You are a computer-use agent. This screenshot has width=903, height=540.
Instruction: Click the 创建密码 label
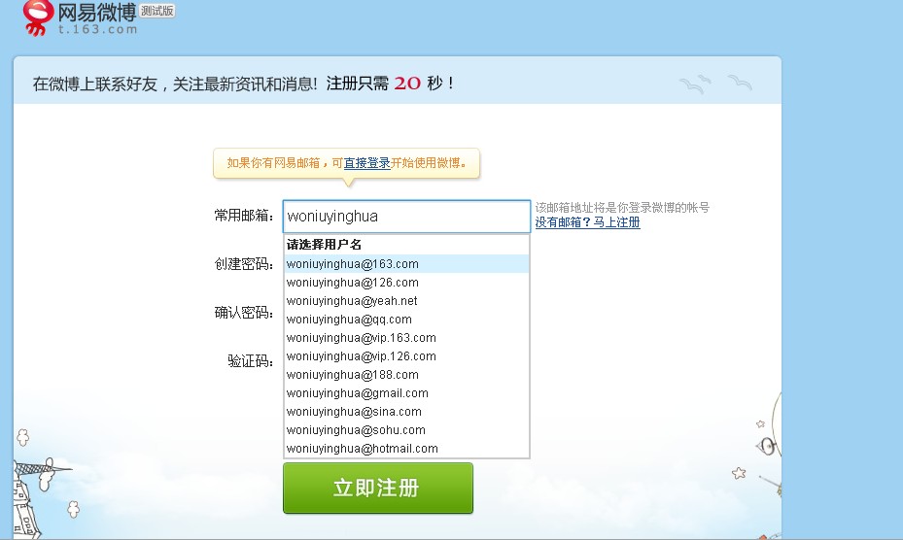point(244,263)
